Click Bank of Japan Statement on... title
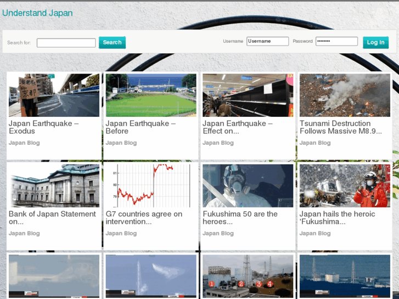The height and width of the screenshot is (299, 399). (53, 218)
